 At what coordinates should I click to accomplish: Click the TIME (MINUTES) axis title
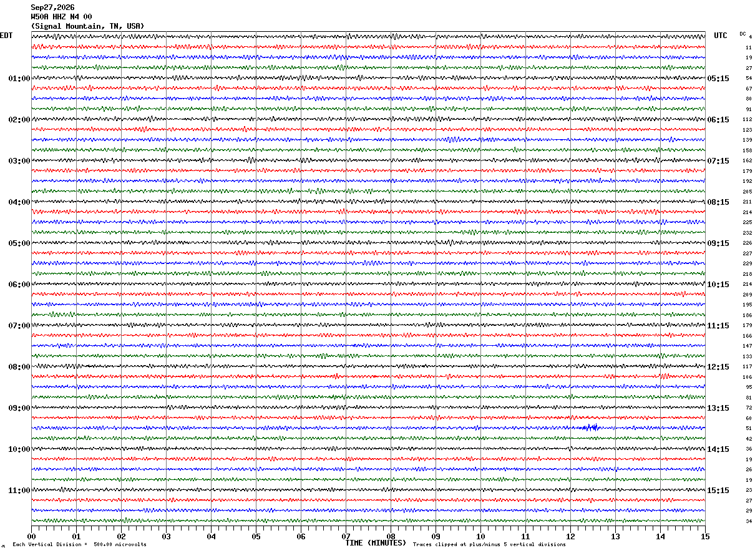pos(376,543)
